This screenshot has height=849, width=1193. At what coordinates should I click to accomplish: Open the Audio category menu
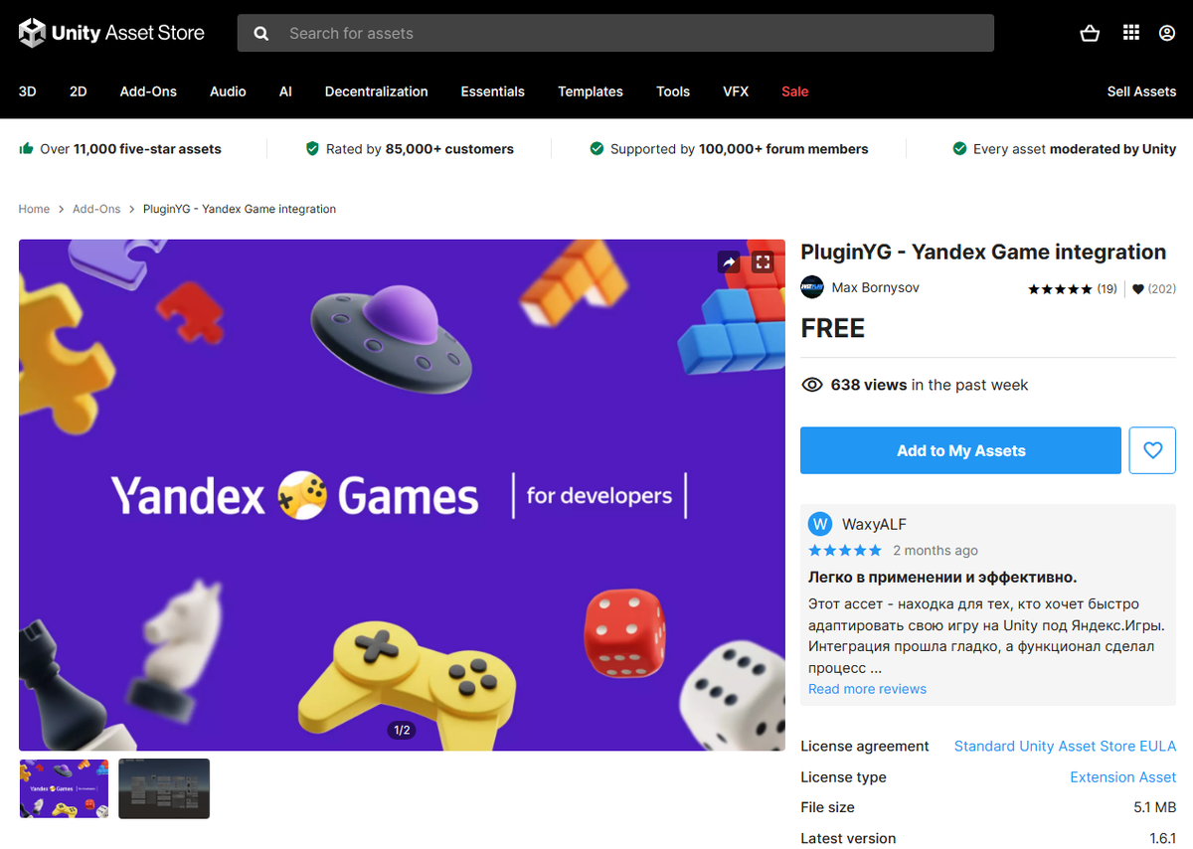[x=228, y=91]
